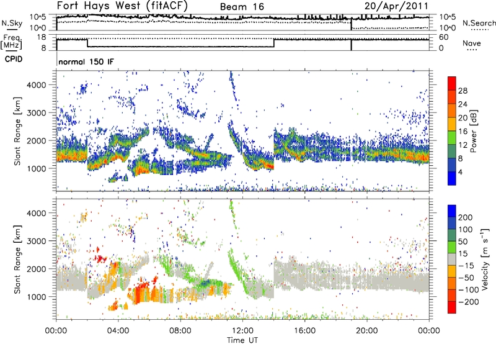Click the '12:00' time axis tick label
This screenshot has width=496, height=344.
pos(242,331)
